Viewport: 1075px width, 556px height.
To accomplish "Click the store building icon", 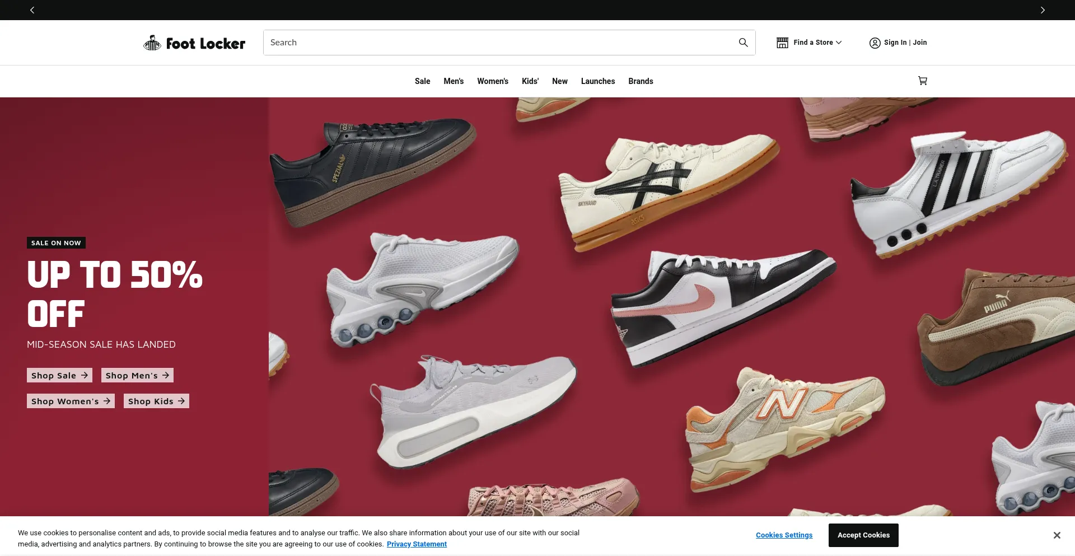I will click(782, 43).
